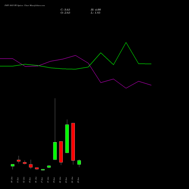The image size is (189, 189).
Task: Select the red candle above '22 Jun'
Action: click(x=61, y=152)
